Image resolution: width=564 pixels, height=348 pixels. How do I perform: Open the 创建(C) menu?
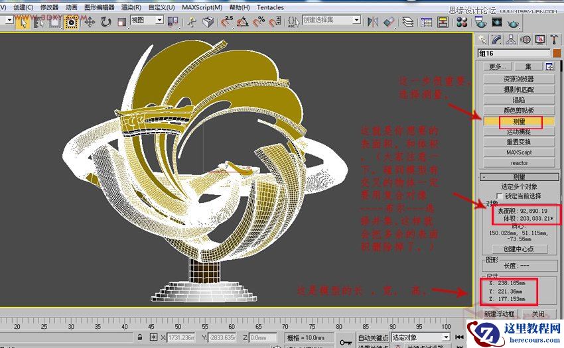23,7
